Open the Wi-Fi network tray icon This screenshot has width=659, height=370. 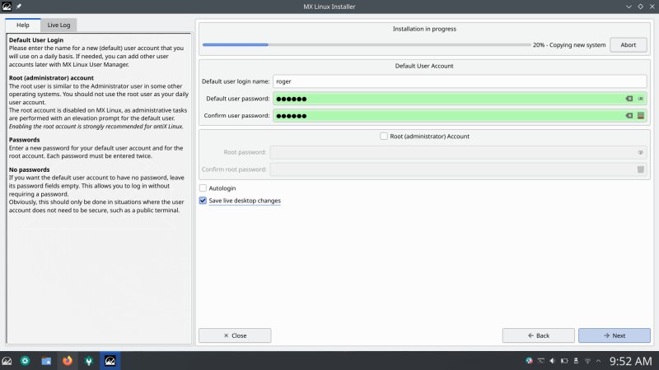pyautogui.click(x=587, y=361)
